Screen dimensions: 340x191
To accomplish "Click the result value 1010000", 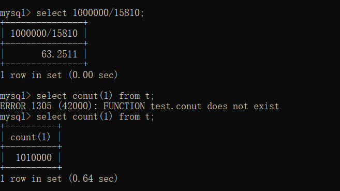I will click(34, 158).
